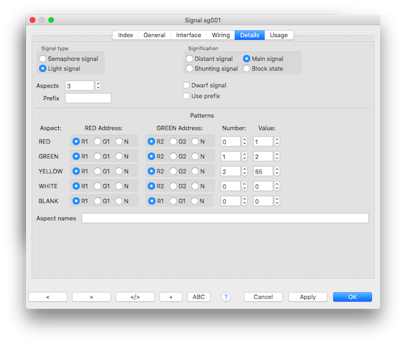
Task: Click the next signal '>' button
Action: tap(91, 297)
